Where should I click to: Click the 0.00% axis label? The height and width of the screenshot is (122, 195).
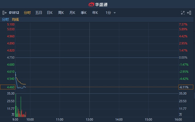coord(183,57)
